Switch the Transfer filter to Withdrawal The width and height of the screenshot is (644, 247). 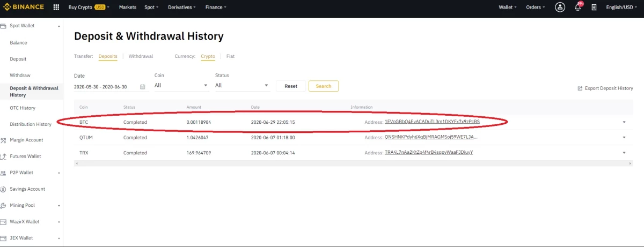[141, 56]
